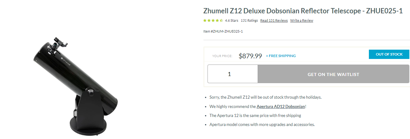
Task: Click the fourth rating star
Action: (x=217, y=21)
